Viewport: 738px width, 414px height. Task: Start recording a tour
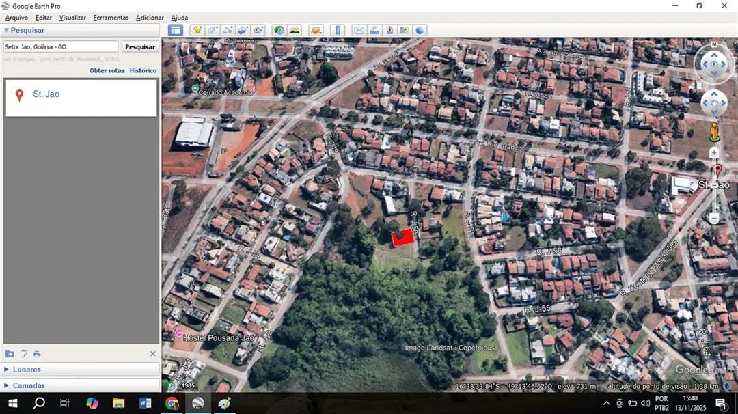(259, 30)
